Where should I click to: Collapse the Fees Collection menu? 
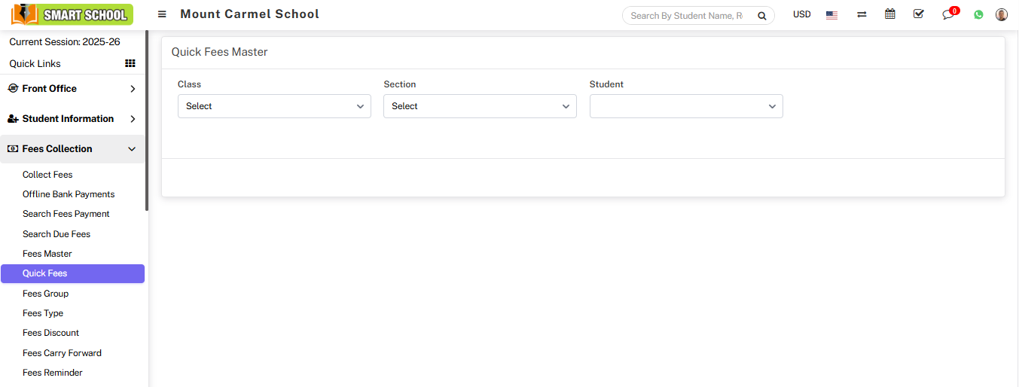(72, 149)
